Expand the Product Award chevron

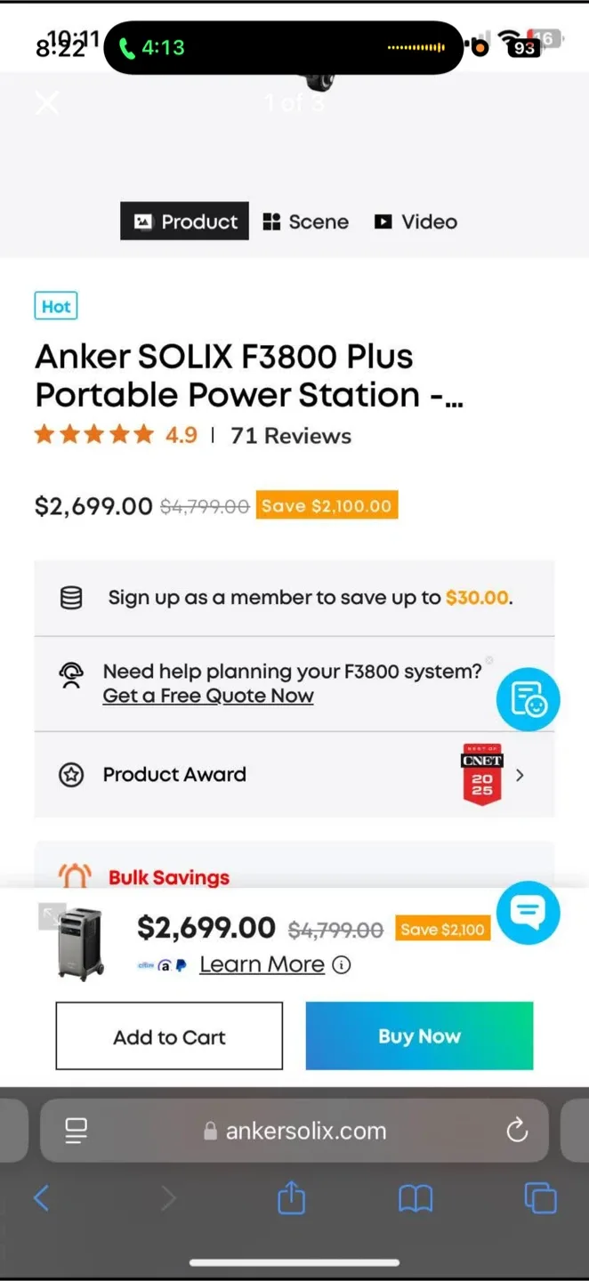520,775
